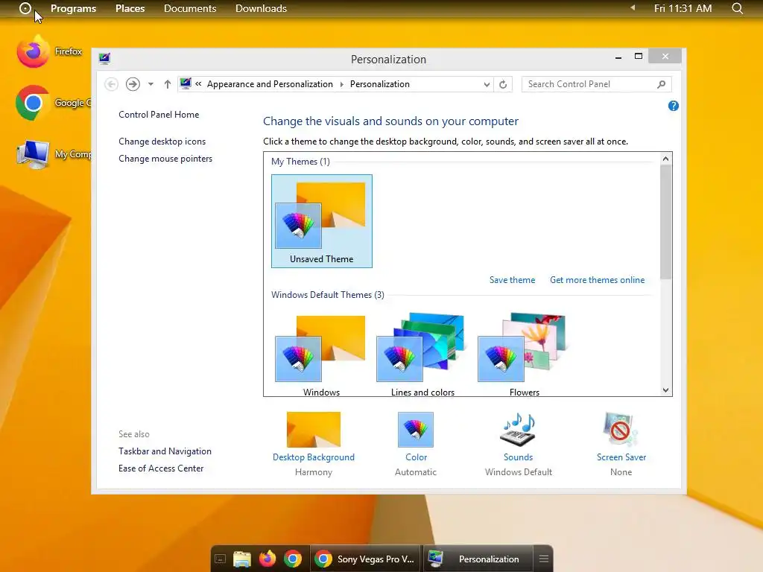
Task: Maximize the Personalization window
Action: (639, 57)
